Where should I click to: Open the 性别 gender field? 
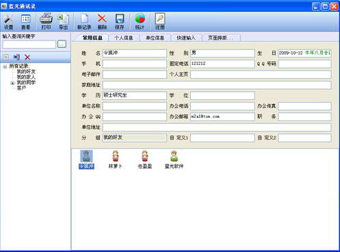222,53
